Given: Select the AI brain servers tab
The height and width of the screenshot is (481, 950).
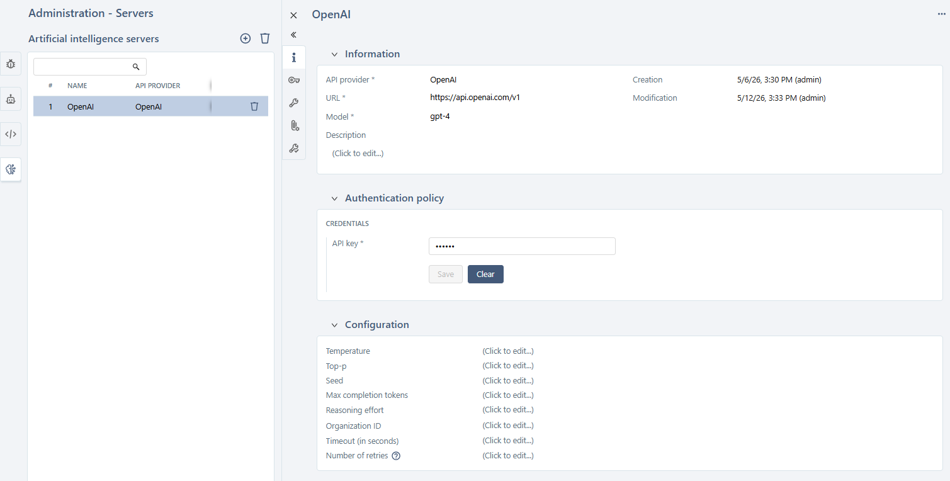Looking at the screenshot, I should (x=11, y=169).
